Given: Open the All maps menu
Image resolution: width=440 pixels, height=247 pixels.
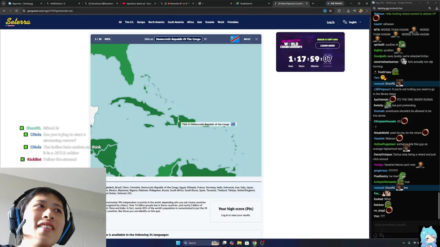Looking at the screenshot, I should click(x=120, y=22).
